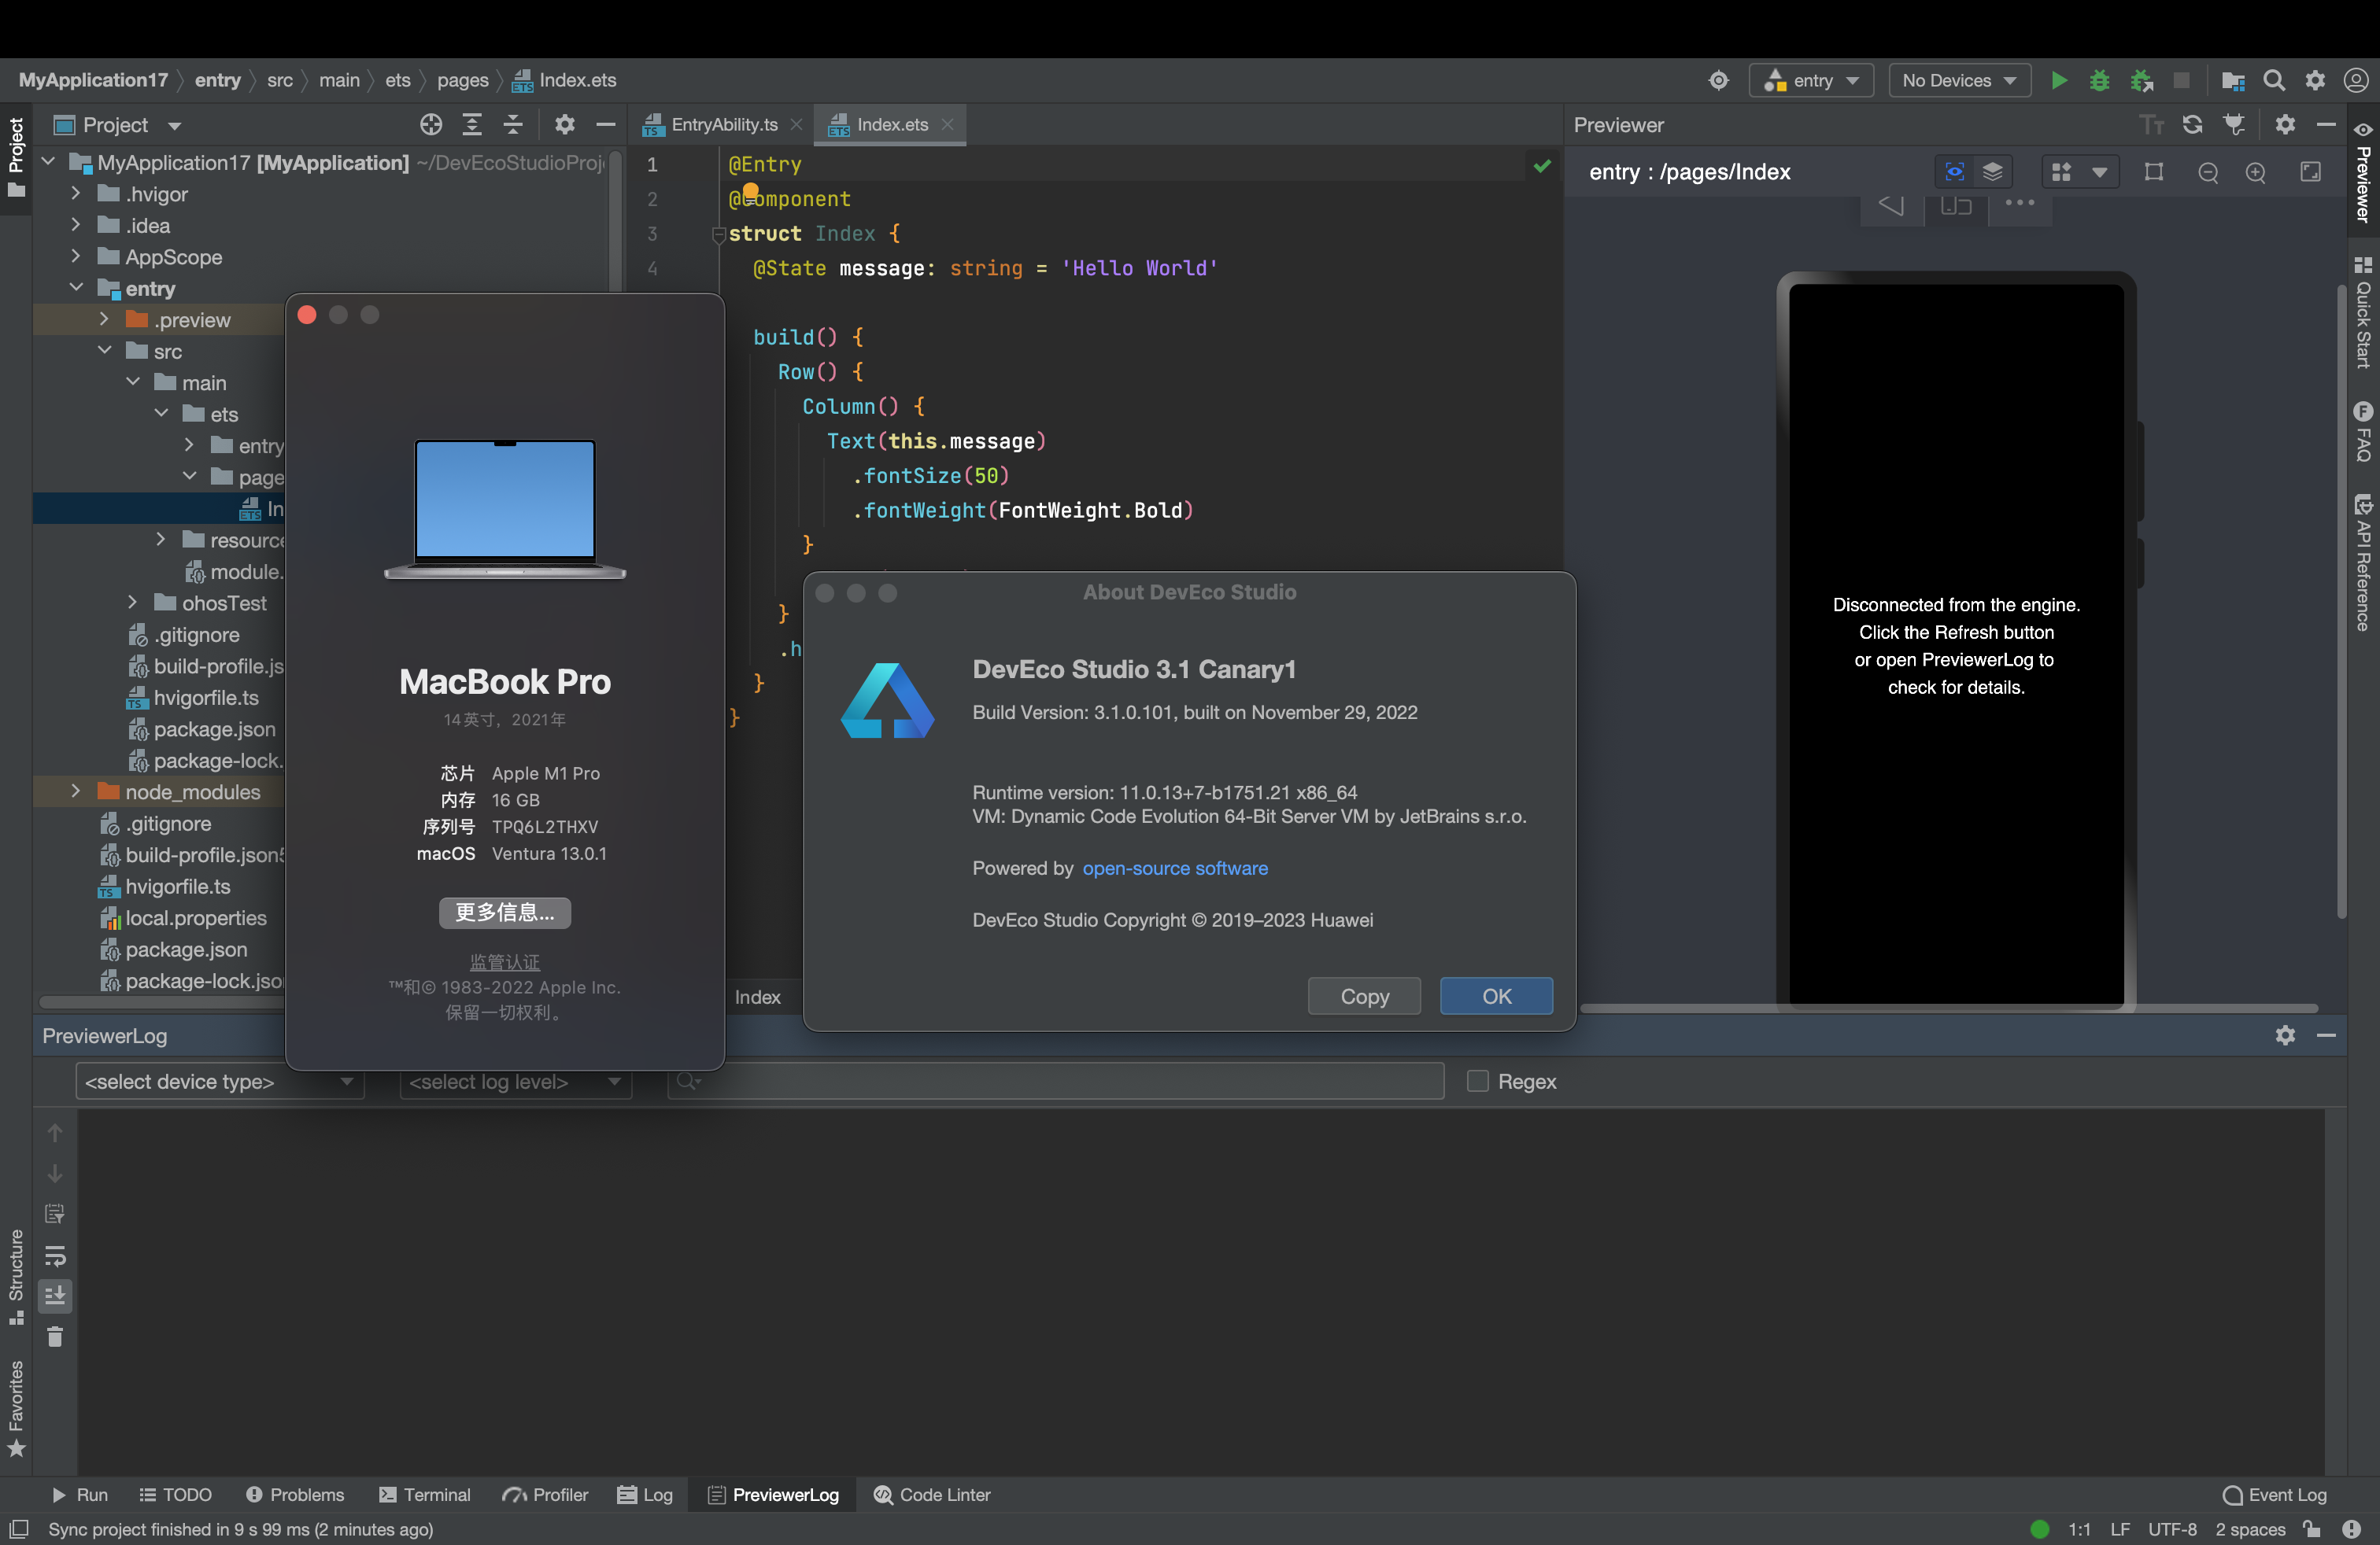Open the open-source software link

click(1174, 868)
